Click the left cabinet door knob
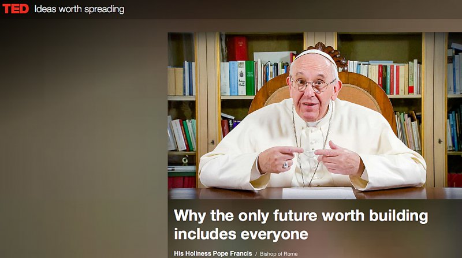This screenshot has height=258, width=462. tap(212, 142)
